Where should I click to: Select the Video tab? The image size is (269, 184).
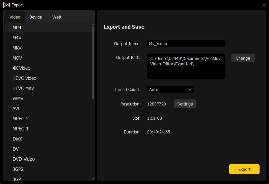point(15,17)
